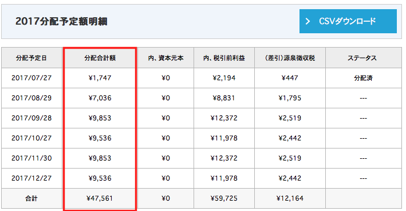Click the arrow icon on CSV download button
Image resolution: width=406 pixels, height=211 pixels.
coord(308,21)
